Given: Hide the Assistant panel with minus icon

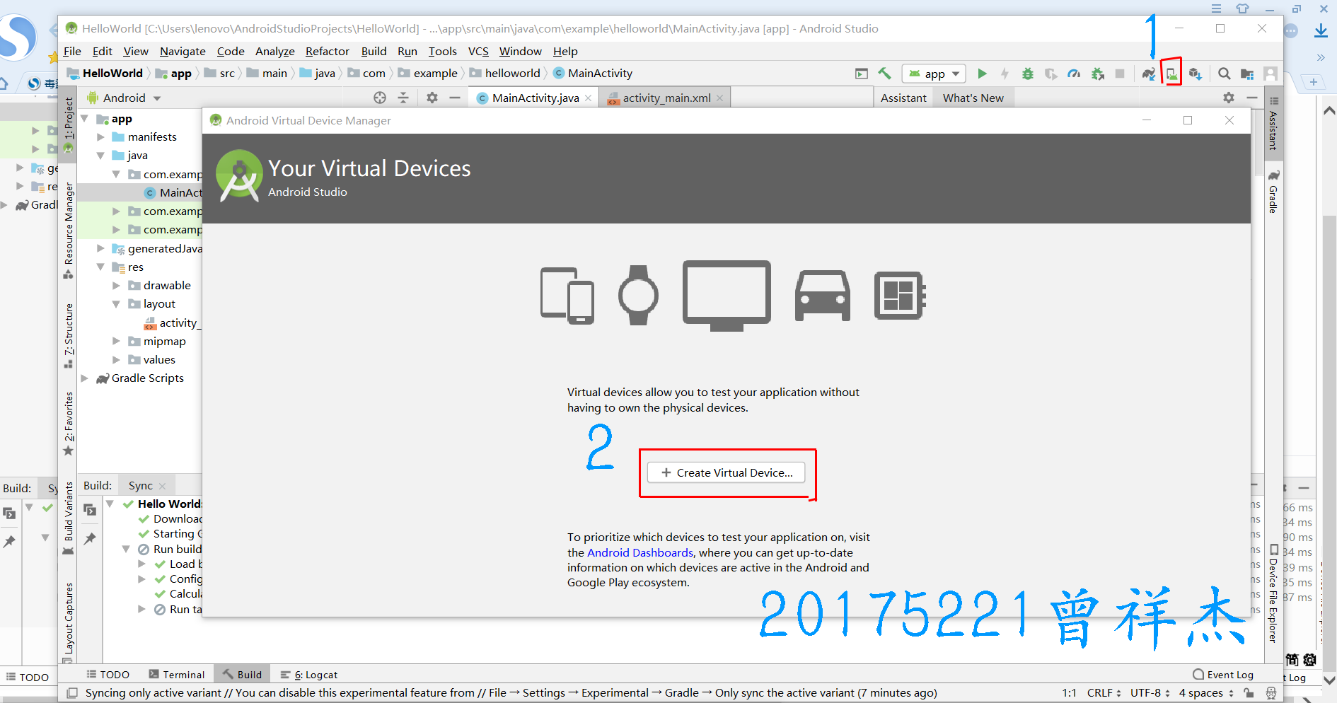Looking at the screenshot, I should [x=1252, y=98].
